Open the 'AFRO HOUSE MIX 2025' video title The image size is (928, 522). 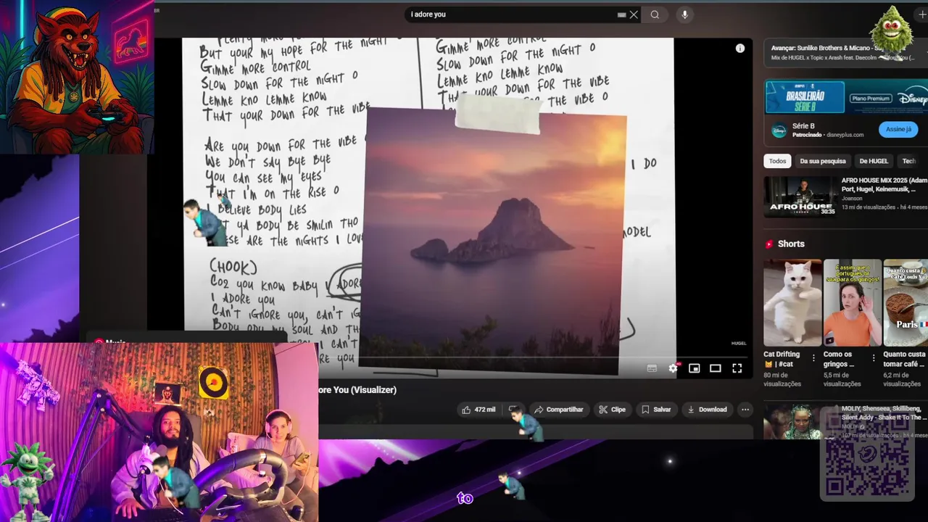(884, 185)
